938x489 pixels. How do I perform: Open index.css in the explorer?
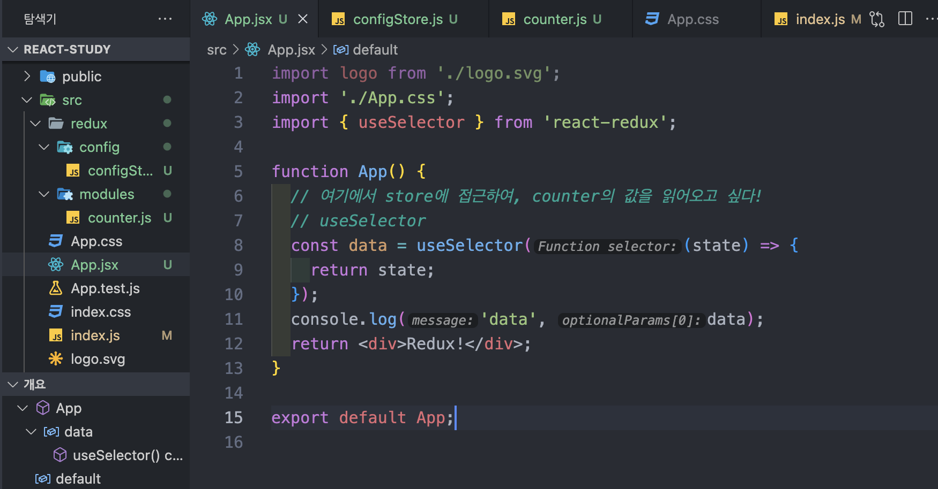coord(96,312)
